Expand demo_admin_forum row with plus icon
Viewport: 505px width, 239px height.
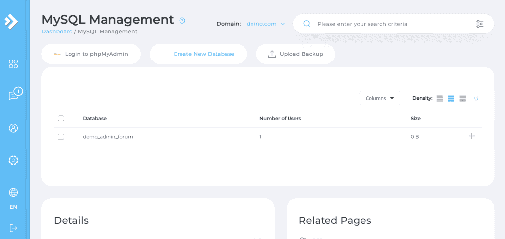[x=471, y=136]
